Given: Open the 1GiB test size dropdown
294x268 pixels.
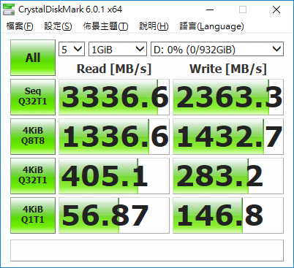Looking at the screenshot, I should pyautogui.click(x=118, y=49).
